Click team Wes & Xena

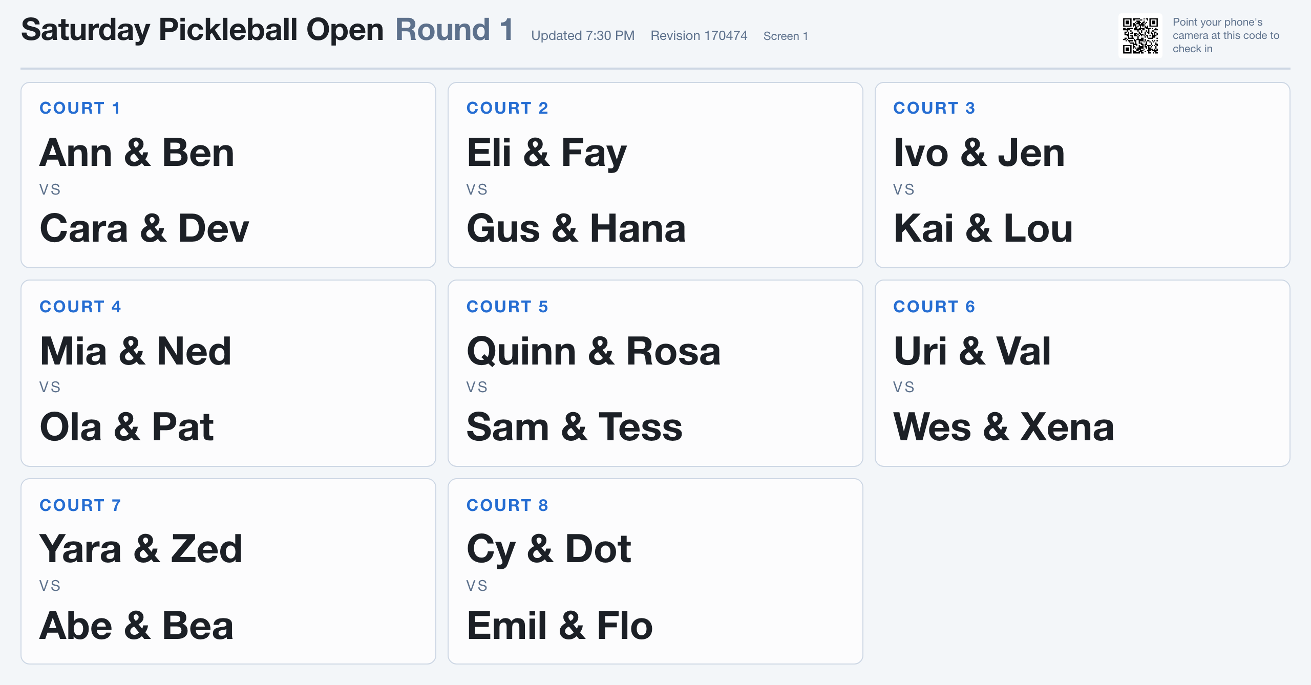click(1004, 427)
